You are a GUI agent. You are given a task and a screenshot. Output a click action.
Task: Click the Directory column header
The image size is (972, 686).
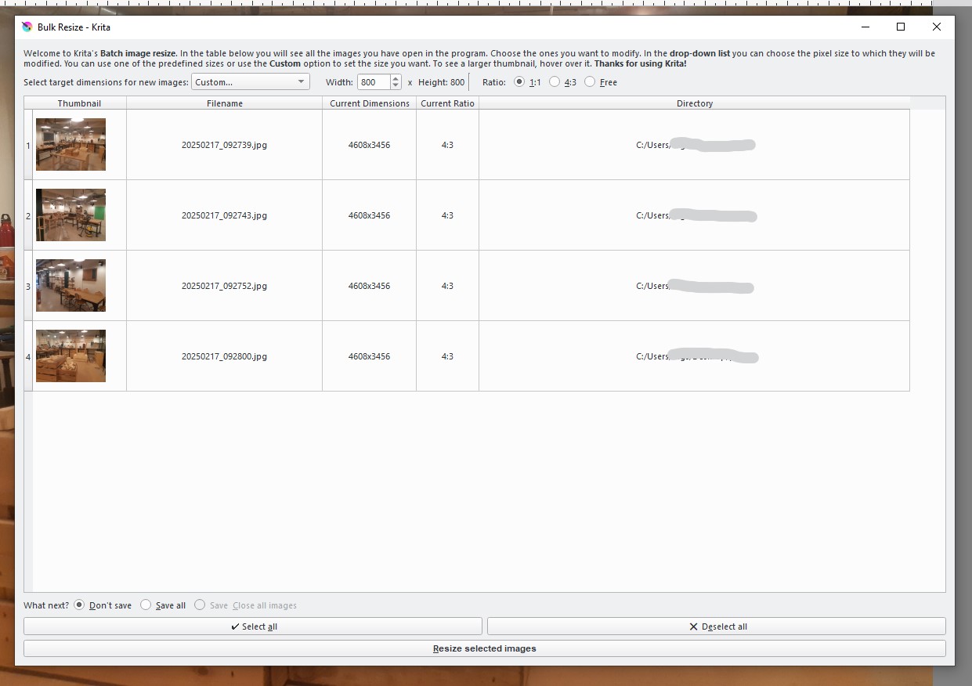pyautogui.click(x=695, y=103)
